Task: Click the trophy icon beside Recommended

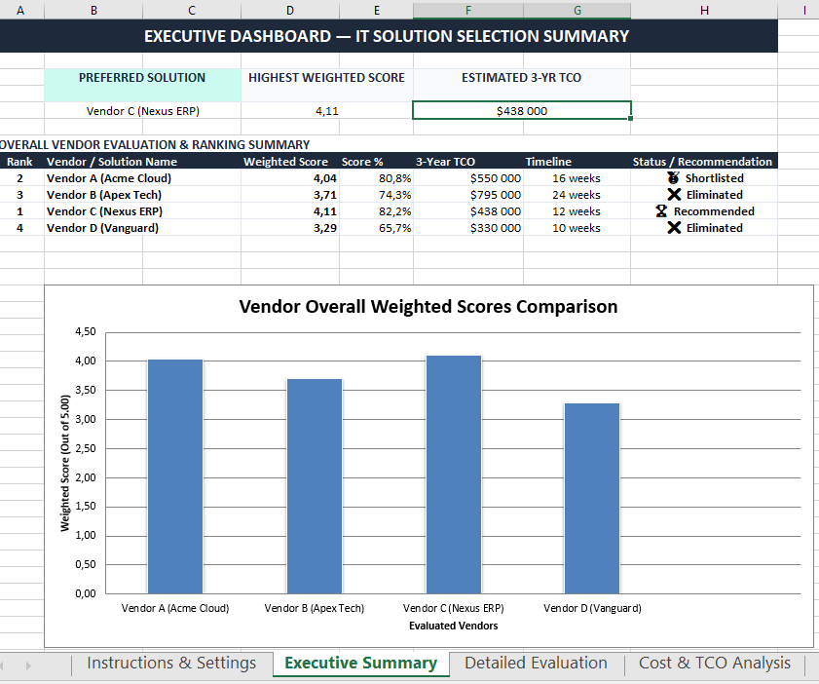Action: 661,211
